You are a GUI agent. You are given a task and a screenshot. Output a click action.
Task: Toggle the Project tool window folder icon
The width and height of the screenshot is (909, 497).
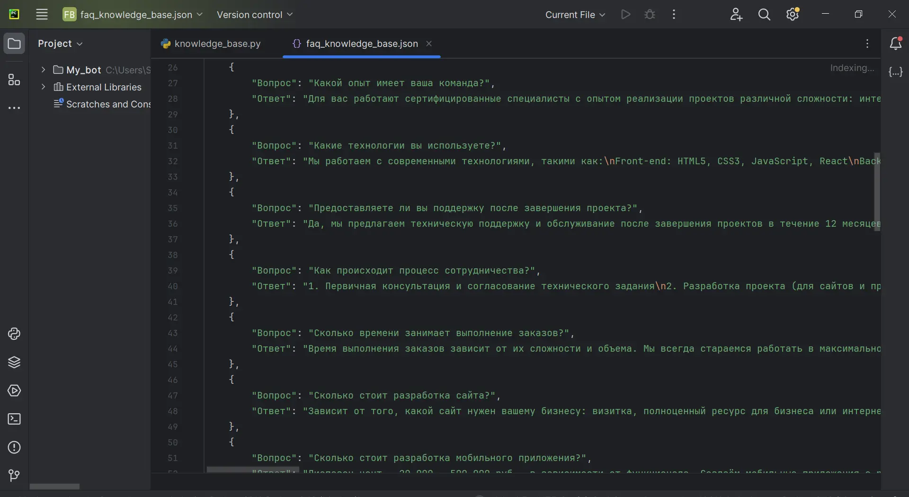tap(14, 44)
